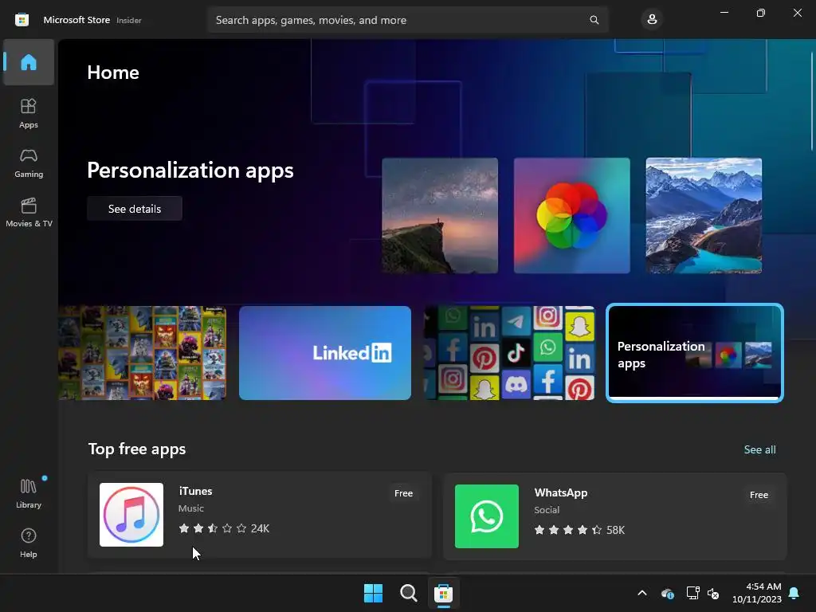The height and width of the screenshot is (612, 816).
Task: Click See all next to Top free apps
Action: coord(759,449)
